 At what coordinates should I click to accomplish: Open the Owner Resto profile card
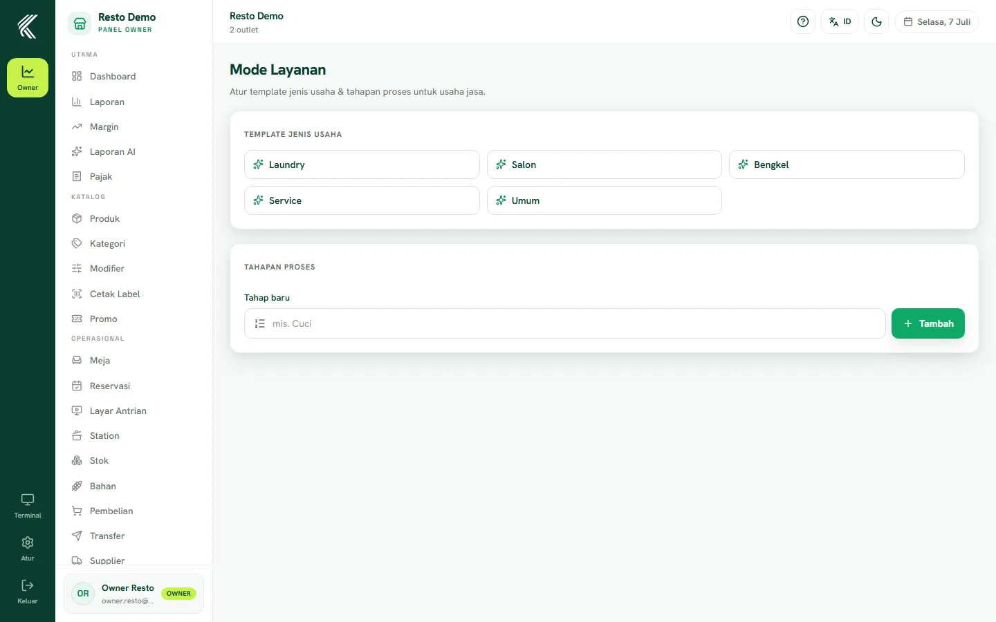tap(133, 594)
